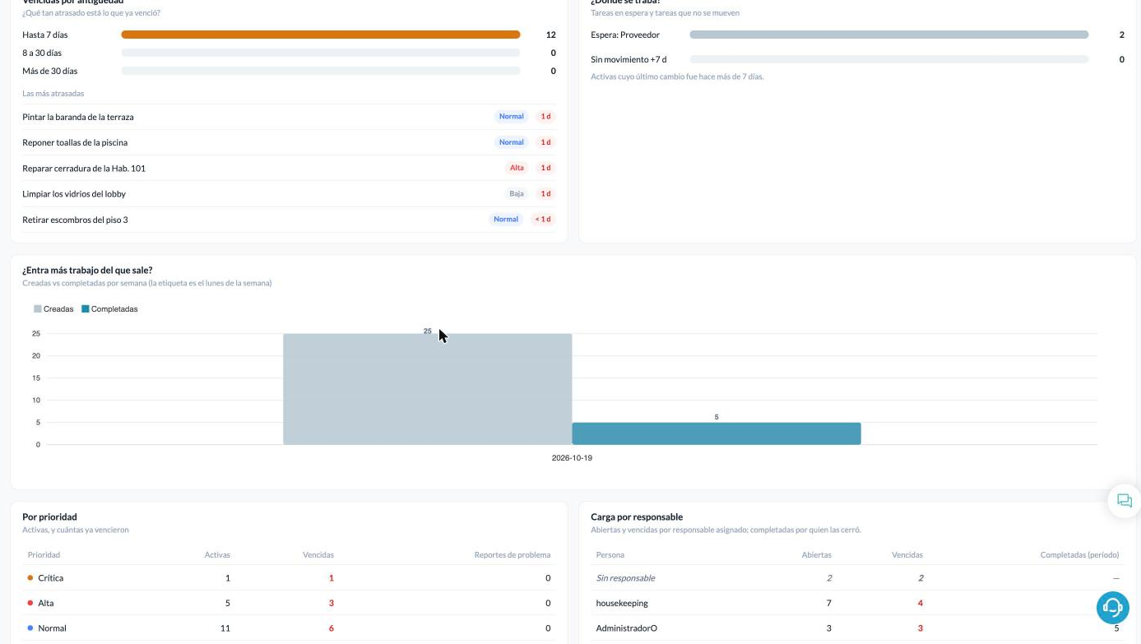The height and width of the screenshot is (644, 1141).
Task: Click the Normal badge on Retirar escombros row
Action: [506, 220]
